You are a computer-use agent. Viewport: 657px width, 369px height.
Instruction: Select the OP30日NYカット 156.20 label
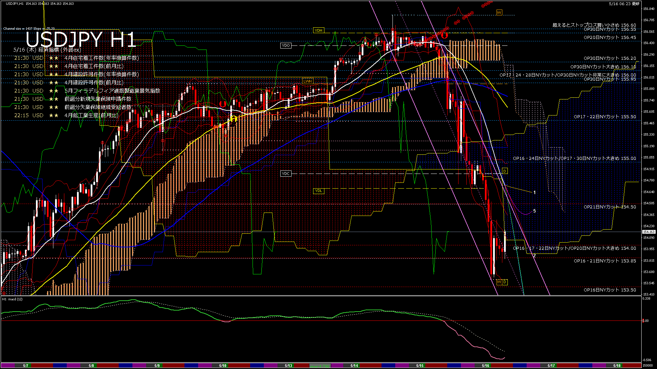coord(610,58)
